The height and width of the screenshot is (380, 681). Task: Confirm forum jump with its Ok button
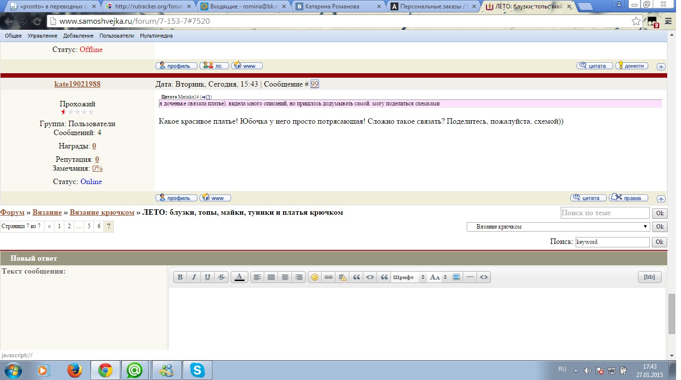(660, 227)
